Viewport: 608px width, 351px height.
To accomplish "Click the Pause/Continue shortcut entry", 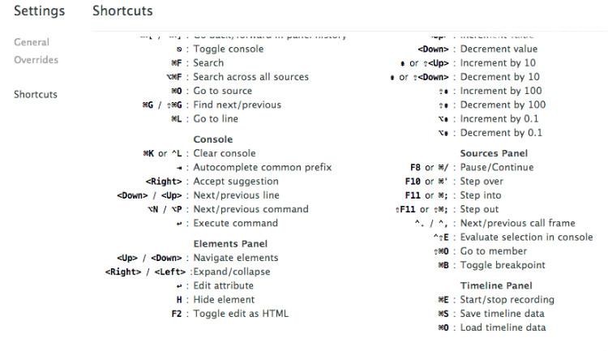I will point(497,167).
